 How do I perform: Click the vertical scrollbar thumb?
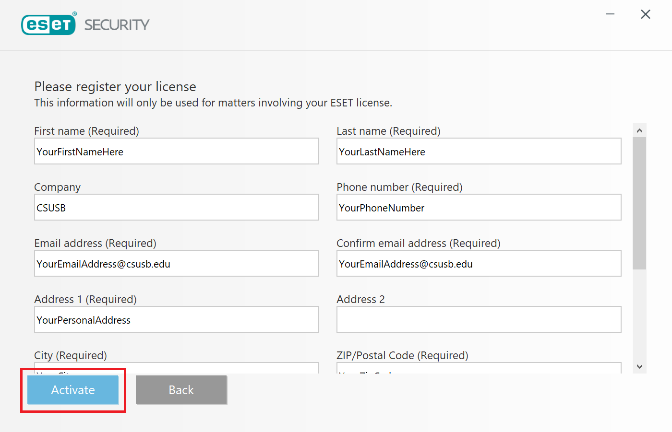[639, 203]
